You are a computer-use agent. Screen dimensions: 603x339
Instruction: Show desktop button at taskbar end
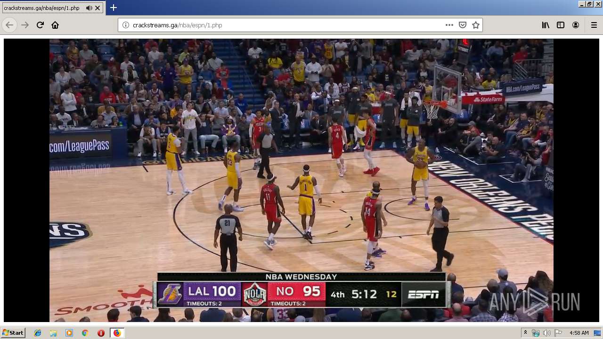point(598,333)
